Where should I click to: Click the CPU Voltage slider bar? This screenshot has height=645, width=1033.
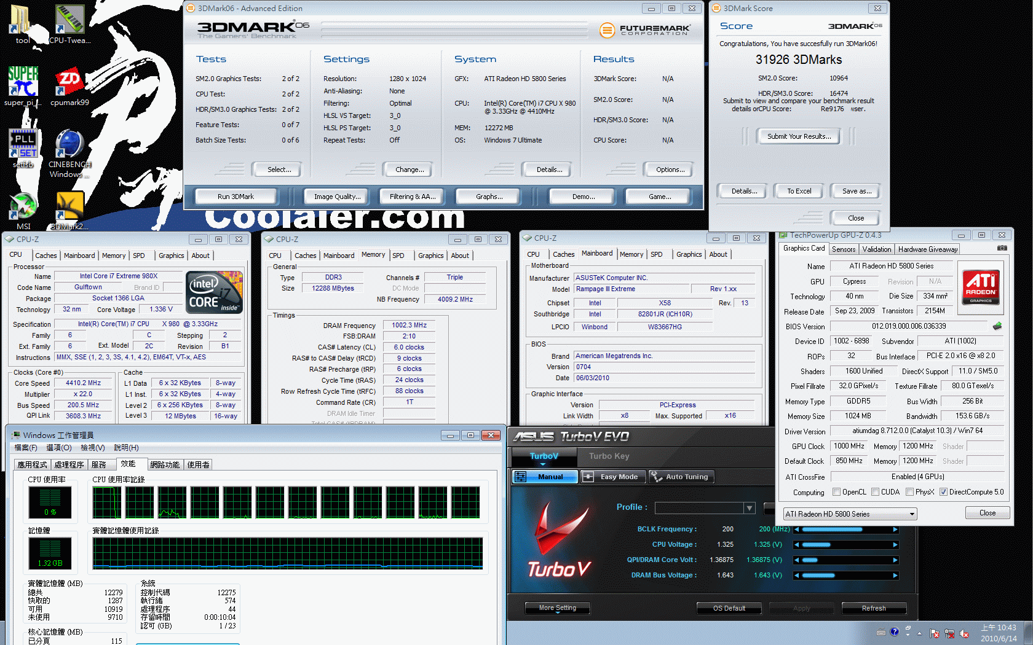pyautogui.click(x=846, y=545)
